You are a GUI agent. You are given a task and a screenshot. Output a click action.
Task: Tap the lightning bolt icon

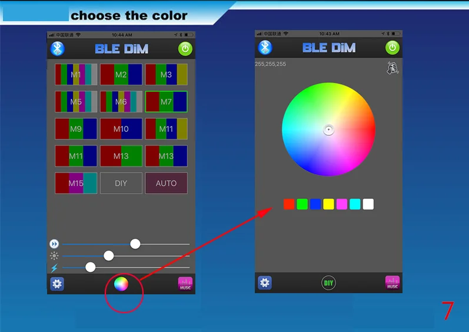(x=54, y=268)
